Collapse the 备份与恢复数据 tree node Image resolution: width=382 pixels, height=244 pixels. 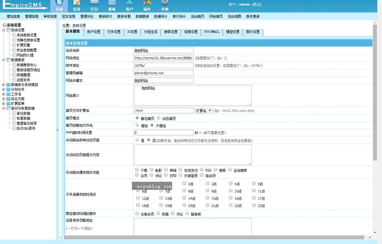[x=3, y=108]
